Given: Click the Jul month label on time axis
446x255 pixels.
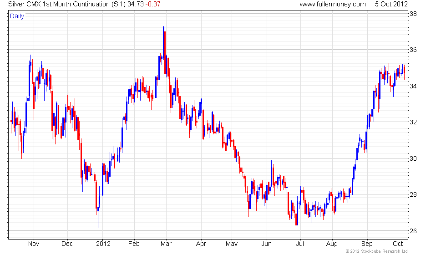Looking at the screenshot, I should pyautogui.click(x=300, y=244).
